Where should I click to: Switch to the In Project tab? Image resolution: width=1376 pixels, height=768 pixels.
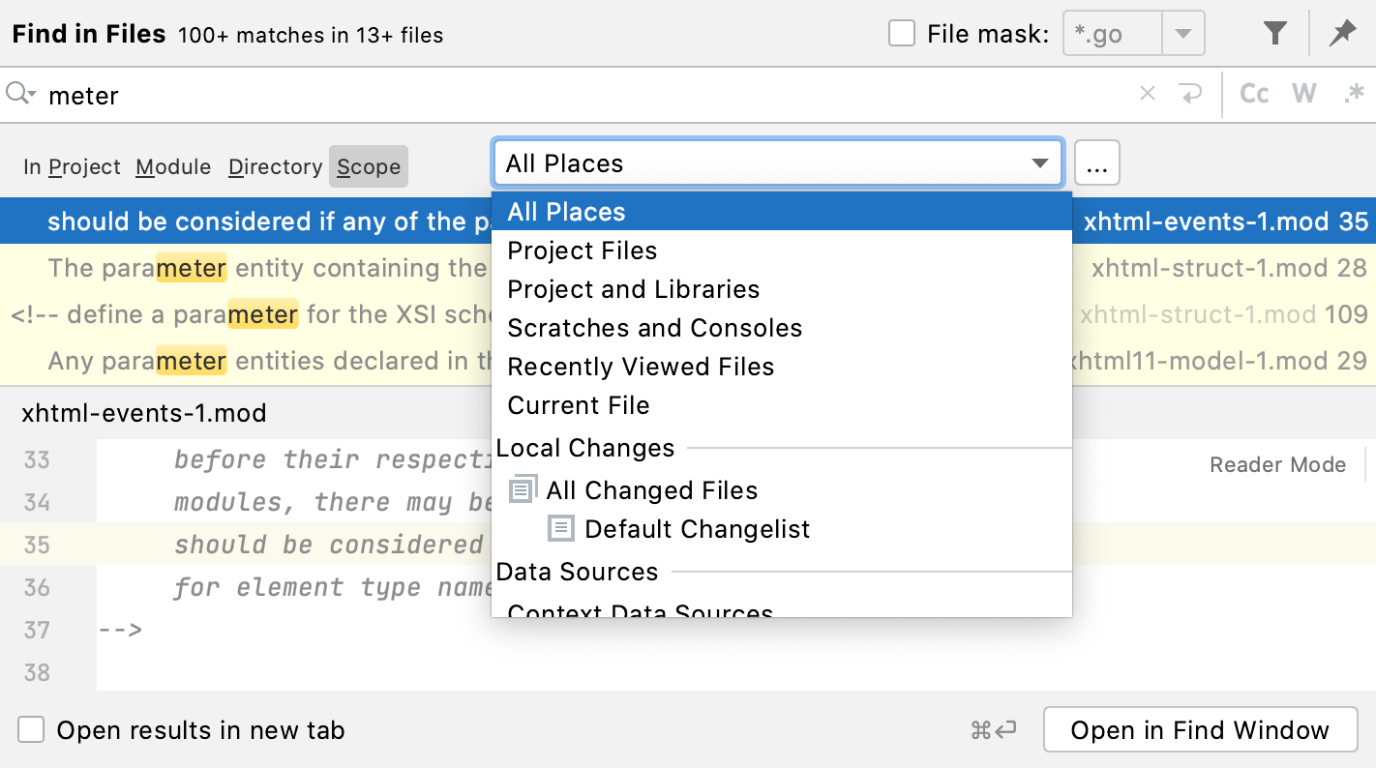pyautogui.click(x=72, y=167)
